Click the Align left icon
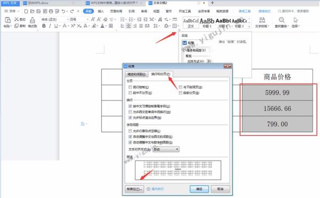The width and height of the screenshot is (320, 198). point(122,26)
